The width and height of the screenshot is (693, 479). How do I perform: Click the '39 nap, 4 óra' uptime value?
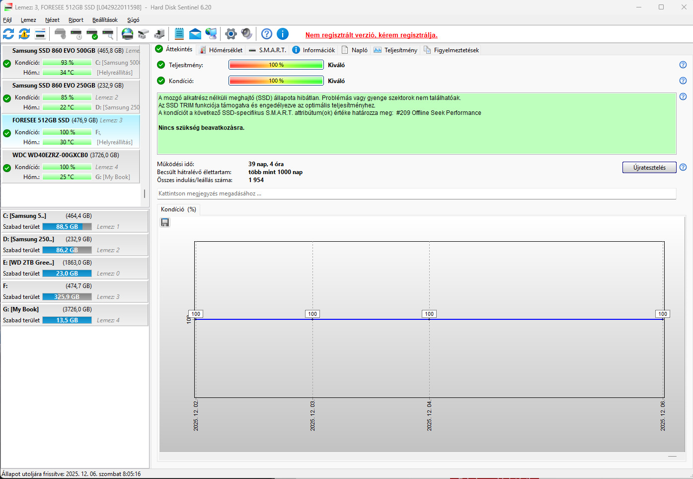(266, 164)
